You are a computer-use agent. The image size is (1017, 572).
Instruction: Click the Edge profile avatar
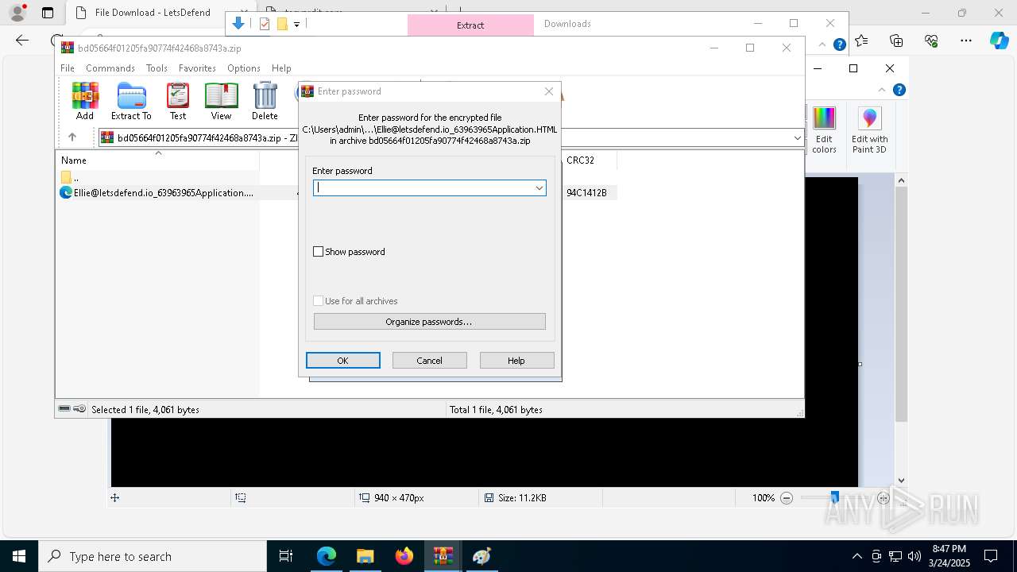17,13
